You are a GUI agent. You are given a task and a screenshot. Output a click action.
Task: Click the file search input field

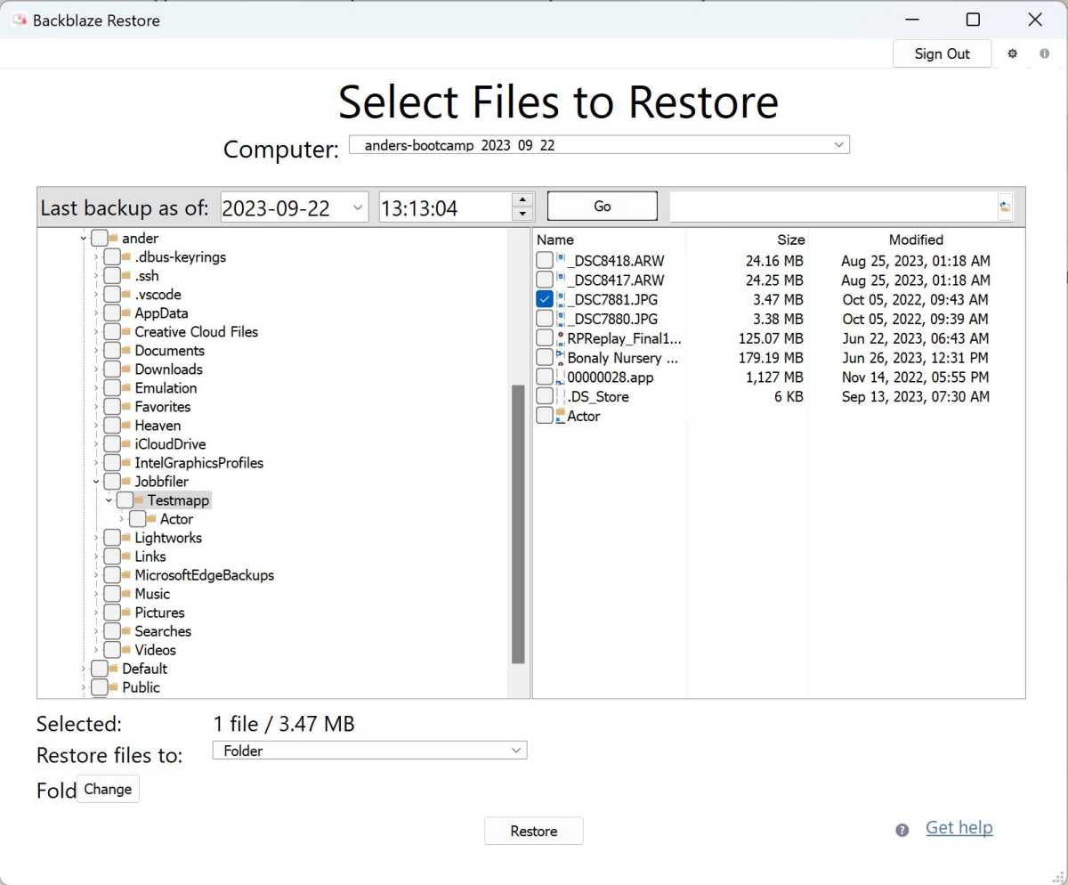point(834,207)
